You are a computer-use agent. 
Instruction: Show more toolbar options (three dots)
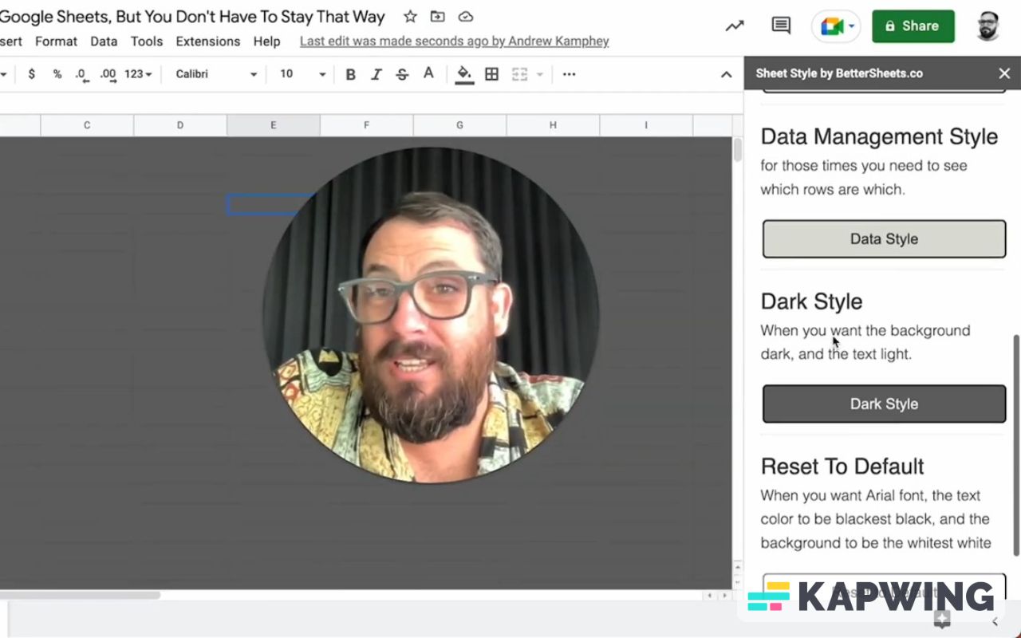tap(569, 74)
